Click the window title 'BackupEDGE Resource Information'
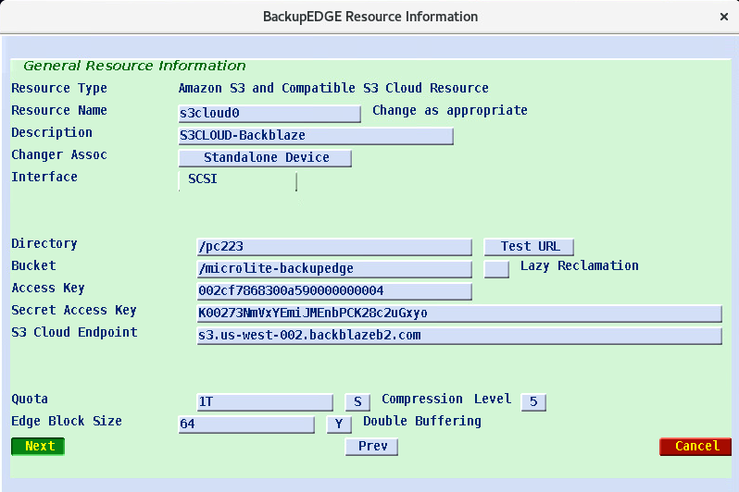 [370, 17]
